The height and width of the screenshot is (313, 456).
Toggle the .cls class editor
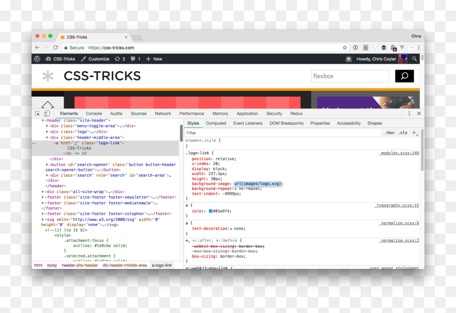(403, 133)
